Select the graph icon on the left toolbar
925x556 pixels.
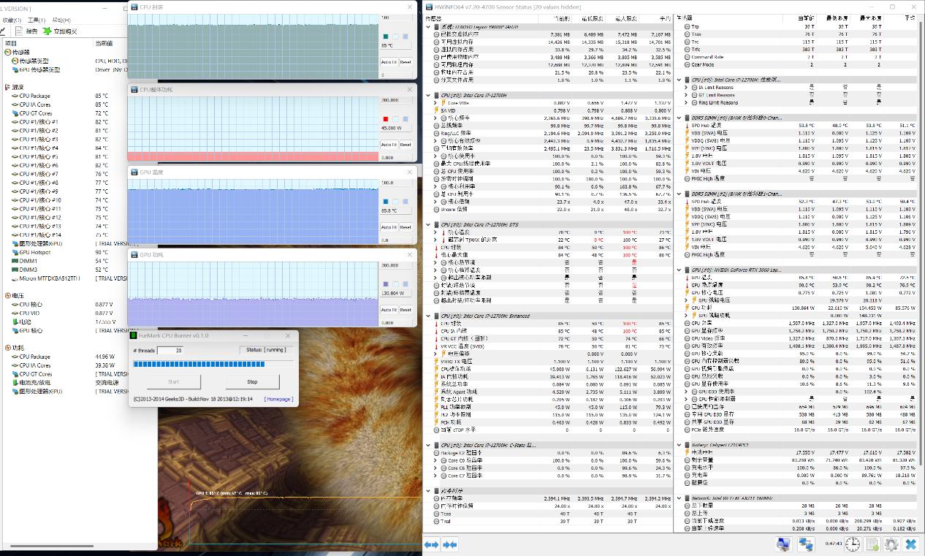3,31
